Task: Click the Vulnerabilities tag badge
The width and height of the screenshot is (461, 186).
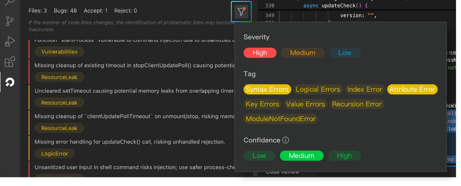Action: point(59,52)
